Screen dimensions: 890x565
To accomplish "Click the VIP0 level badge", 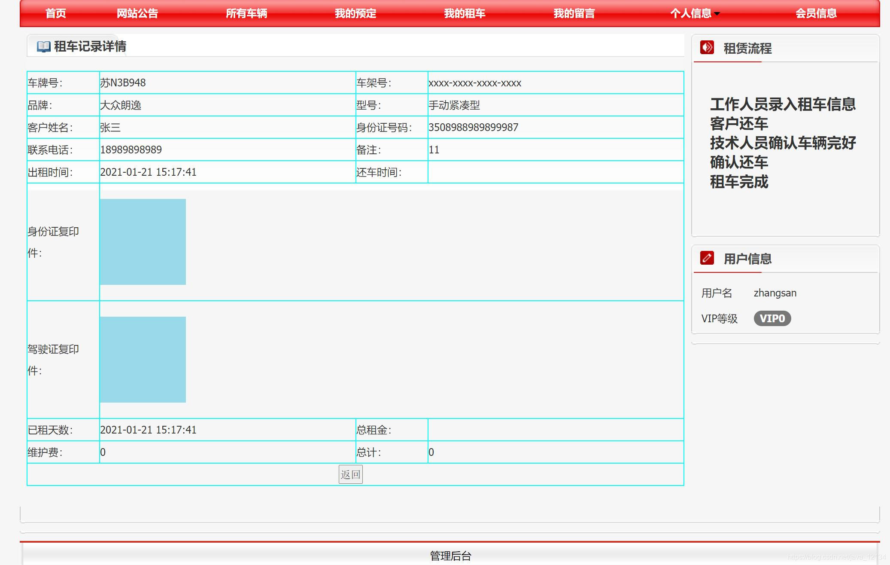I will [x=772, y=318].
